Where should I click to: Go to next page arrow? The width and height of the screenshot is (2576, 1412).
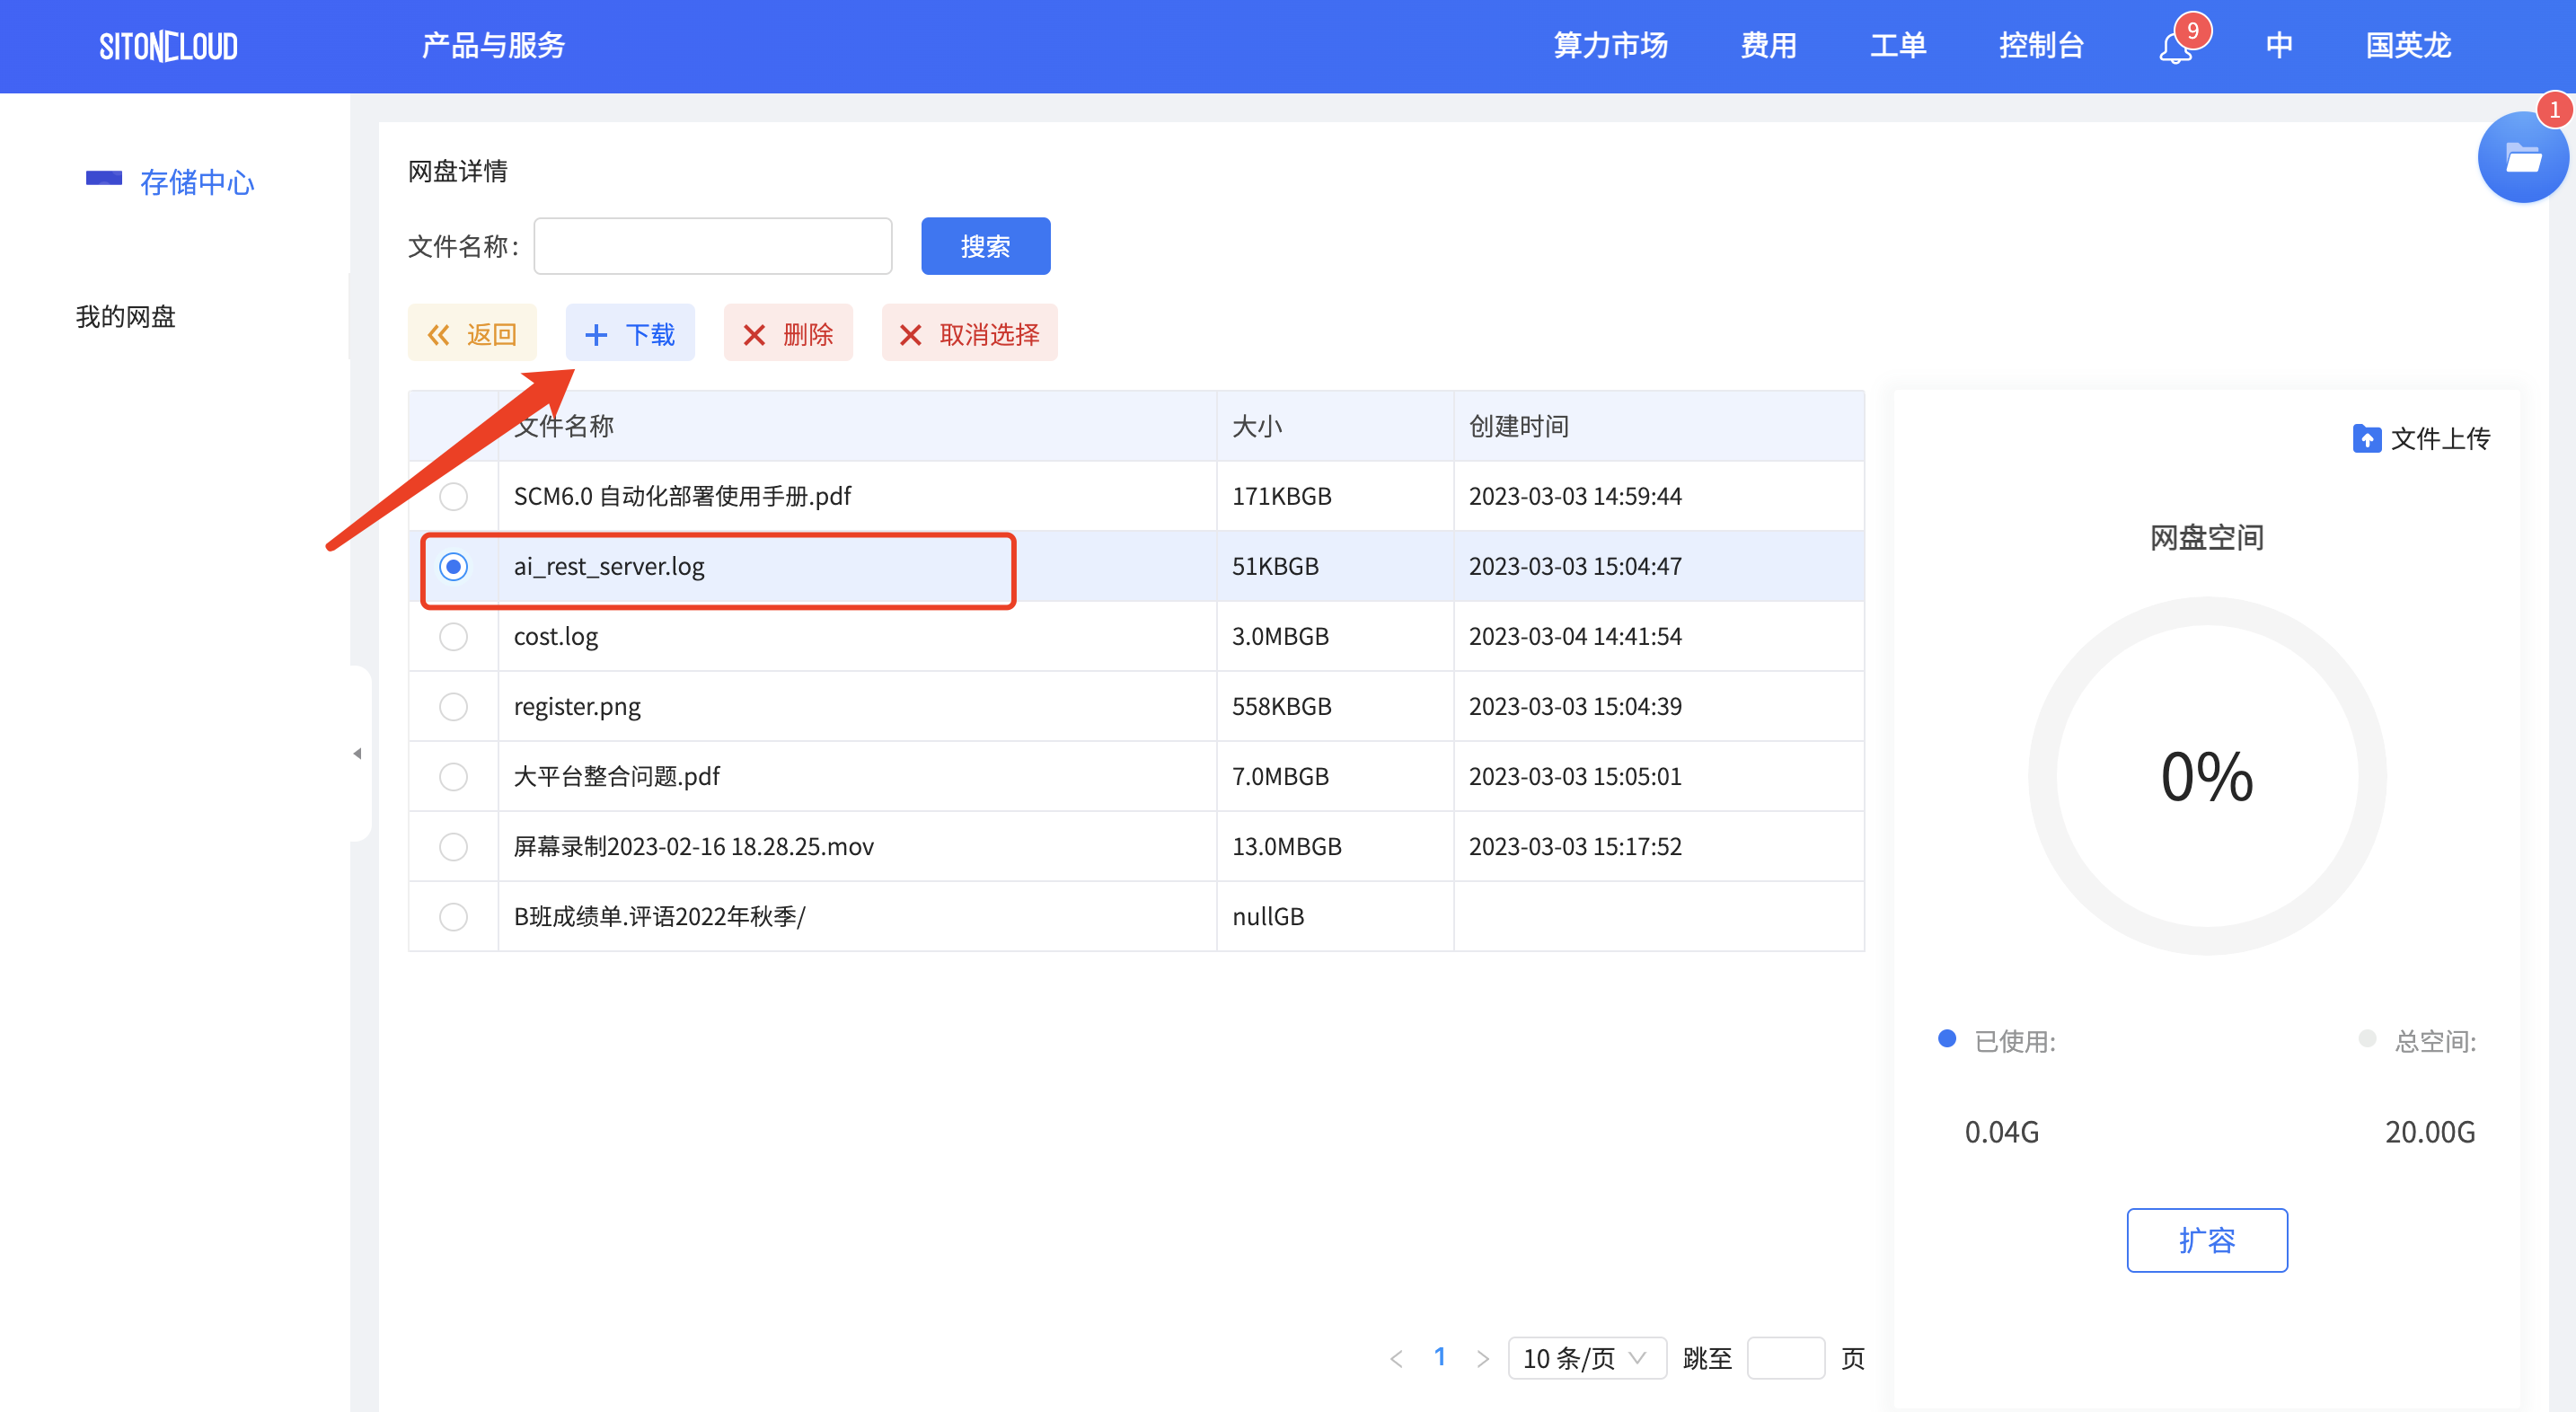(x=1482, y=1358)
